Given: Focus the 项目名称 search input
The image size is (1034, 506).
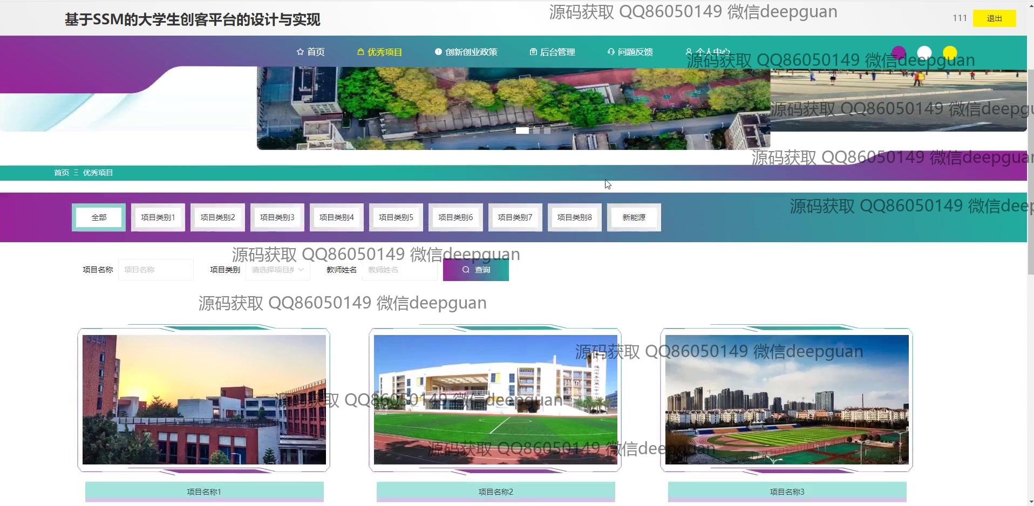Looking at the screenshot, I should 155,270.
